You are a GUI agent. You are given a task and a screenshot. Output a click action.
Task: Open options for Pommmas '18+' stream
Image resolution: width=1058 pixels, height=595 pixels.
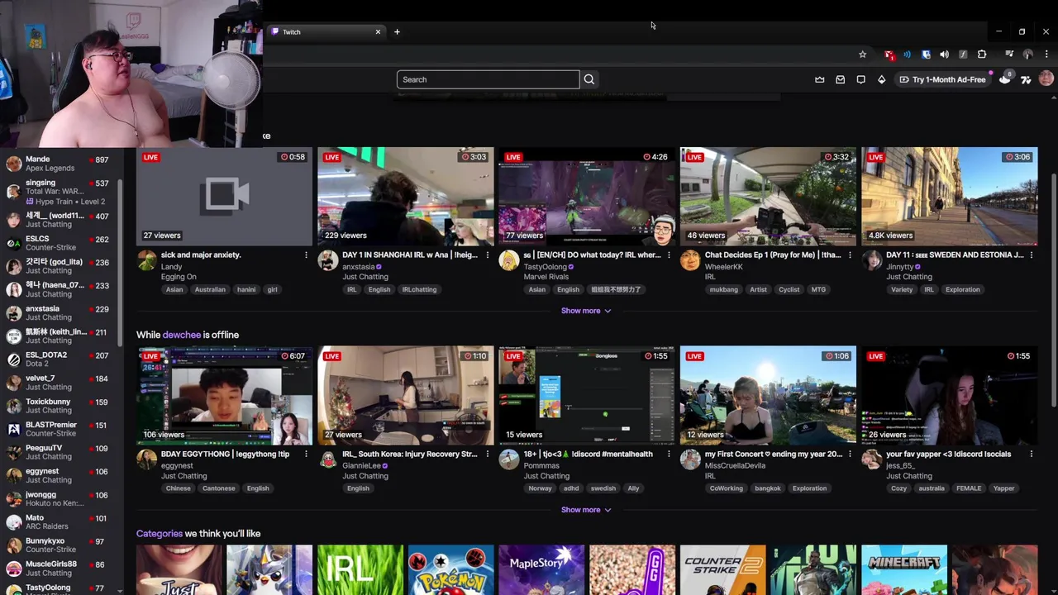[x=669, y=454]
